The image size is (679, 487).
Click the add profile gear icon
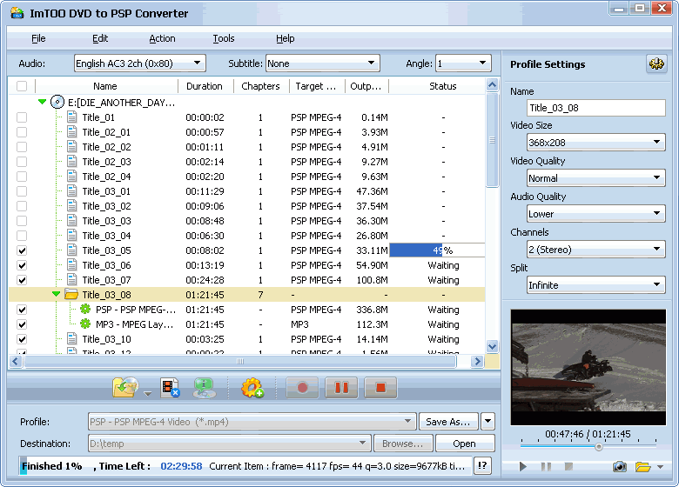252,388
